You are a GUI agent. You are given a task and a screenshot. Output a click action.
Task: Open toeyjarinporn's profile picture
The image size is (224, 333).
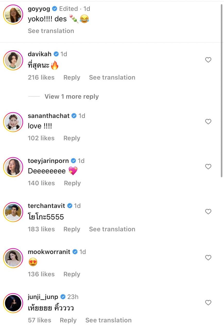13,167
